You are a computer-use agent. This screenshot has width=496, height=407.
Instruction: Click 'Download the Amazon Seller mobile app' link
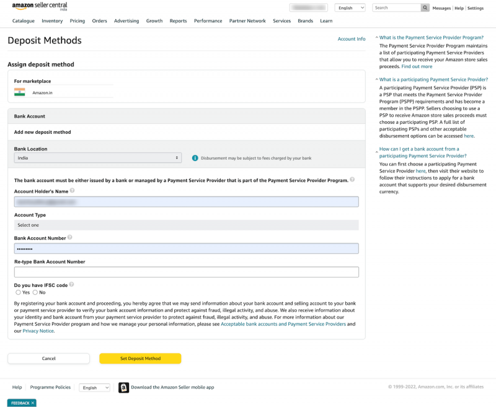pyautogui.click(x=173, y=387)
